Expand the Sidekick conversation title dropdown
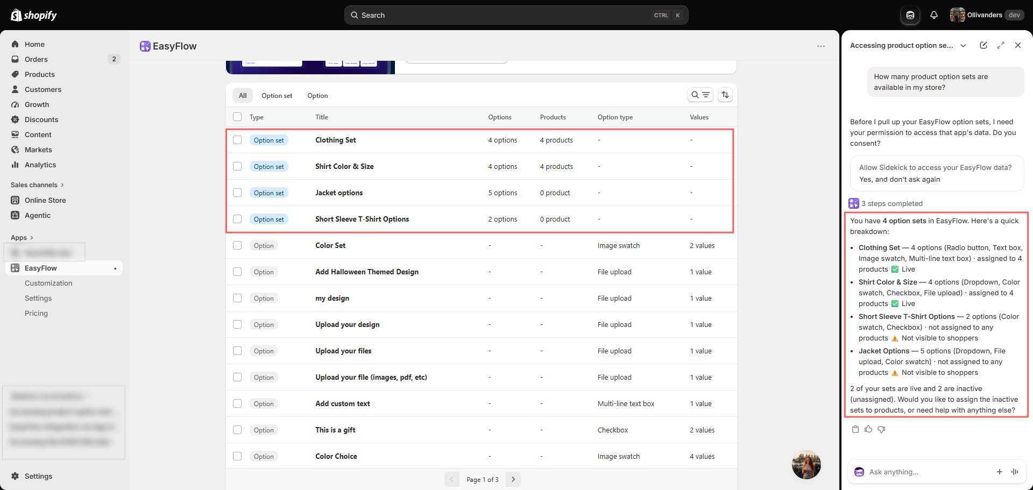The width and height of the screenshot is (1033, 490). pyautogui.click(x=963, y=46)
